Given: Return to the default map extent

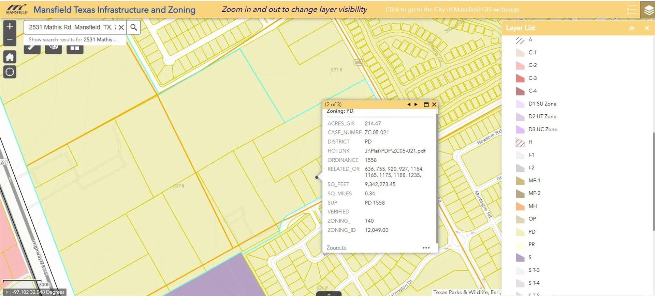Looking at the screenshot, I should click(10, 57).
